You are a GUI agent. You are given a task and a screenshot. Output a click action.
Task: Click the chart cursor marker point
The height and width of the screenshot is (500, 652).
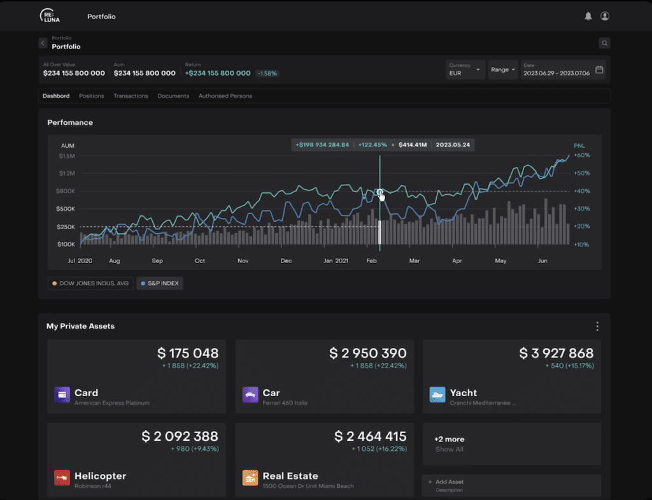click(x=379, y=192)
